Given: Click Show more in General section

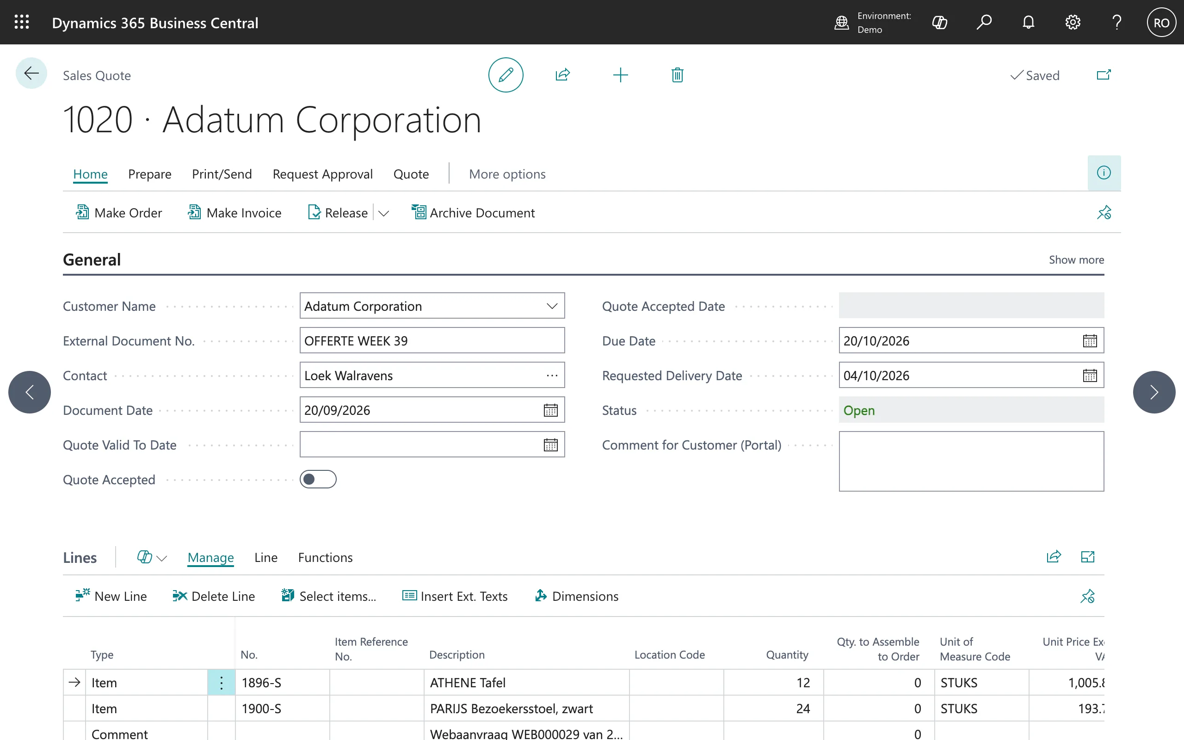Looking at the screenshot, I should click(1076, 260).
